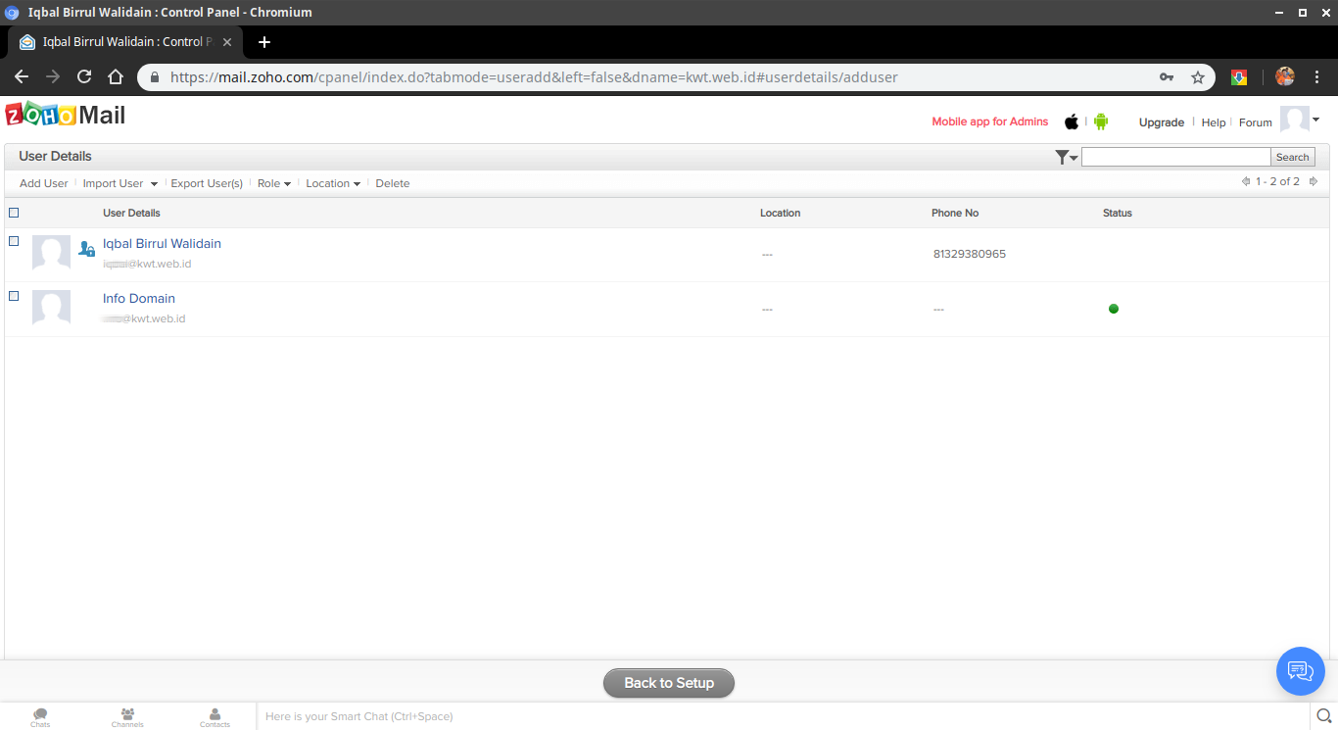Click the Zoho Mail logo
This screenshot has height=730, width=1338.
coord(66,115)
